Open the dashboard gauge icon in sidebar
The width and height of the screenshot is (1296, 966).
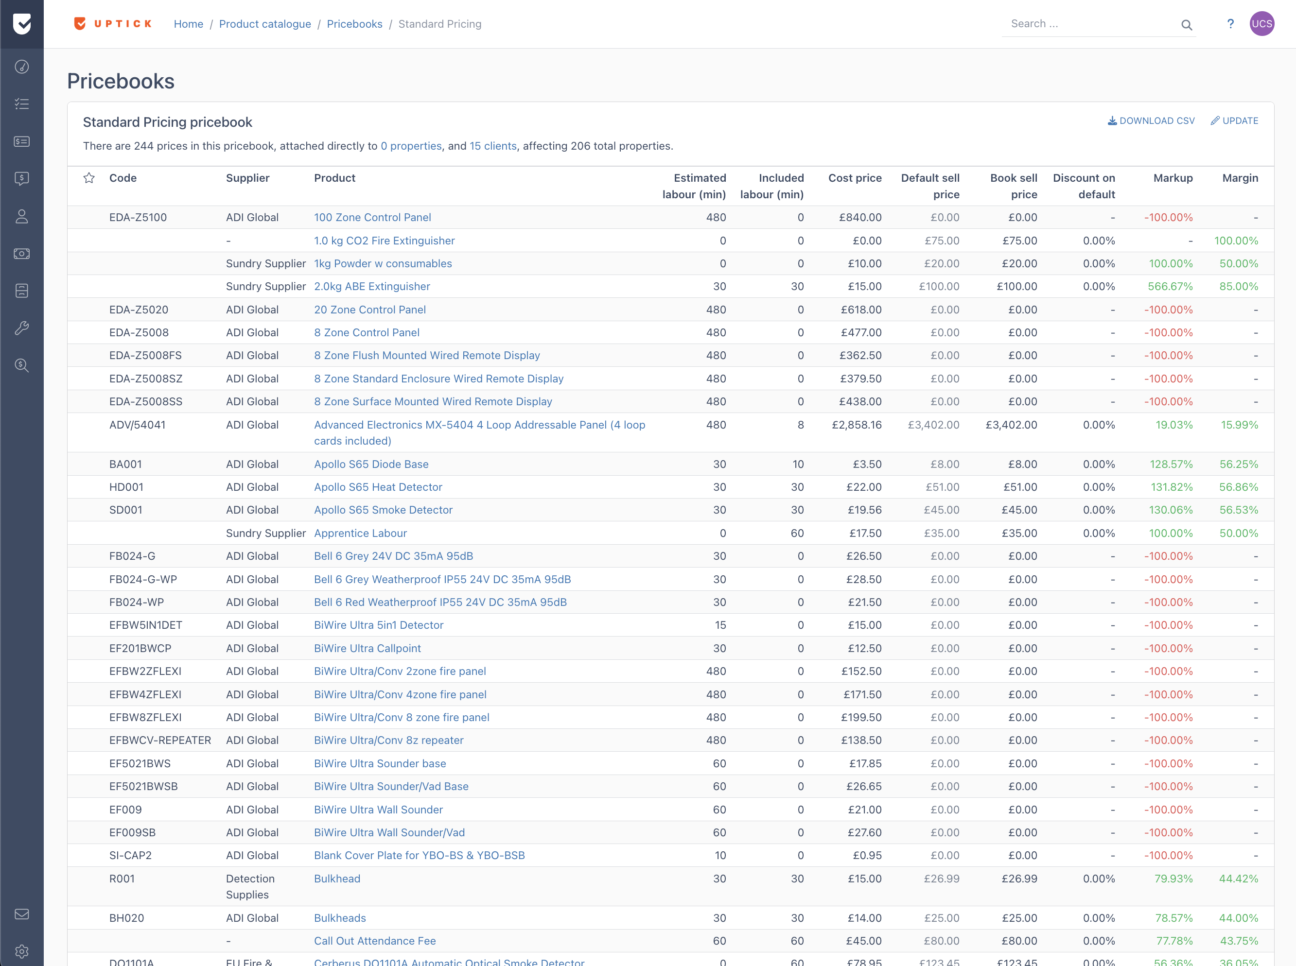(x=22, y=67)
